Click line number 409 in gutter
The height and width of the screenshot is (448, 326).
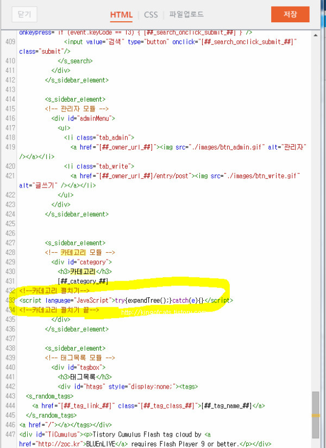pyautogui.click(x=10, y=42)
